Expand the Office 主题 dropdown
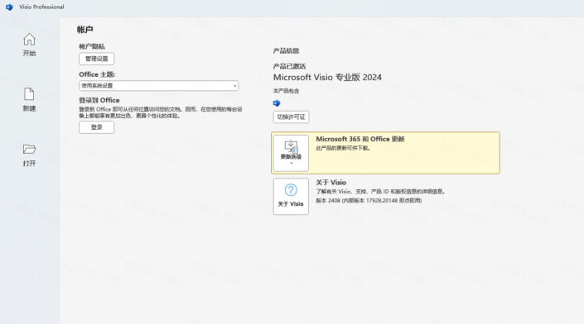 click(159, 85)
